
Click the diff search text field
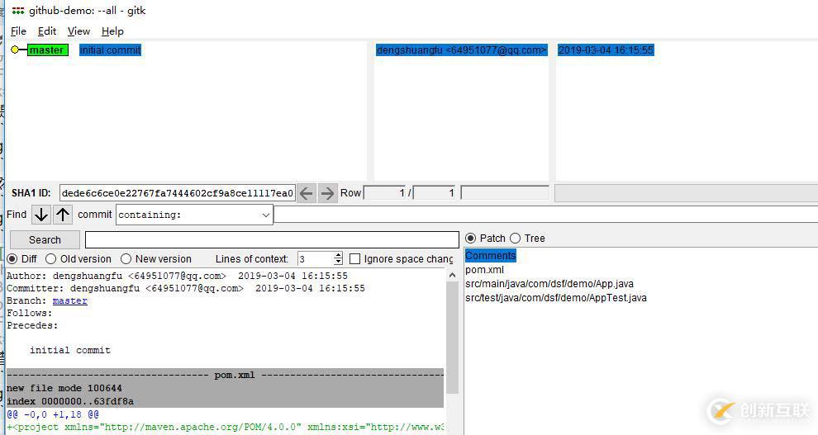coord(272,239)
